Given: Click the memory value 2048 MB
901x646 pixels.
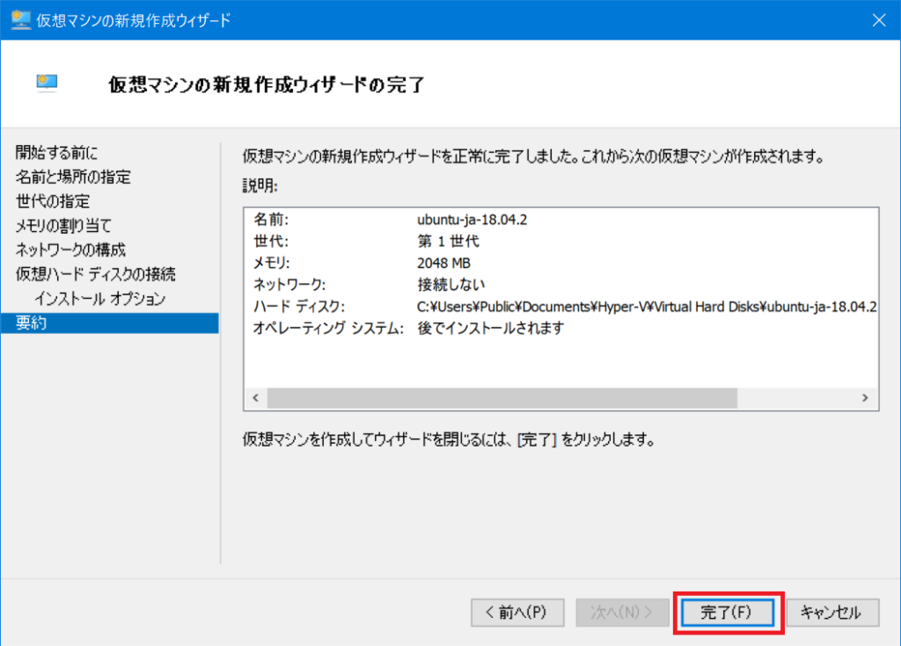Looking at the screenshot, I should (x=443, y=263).
